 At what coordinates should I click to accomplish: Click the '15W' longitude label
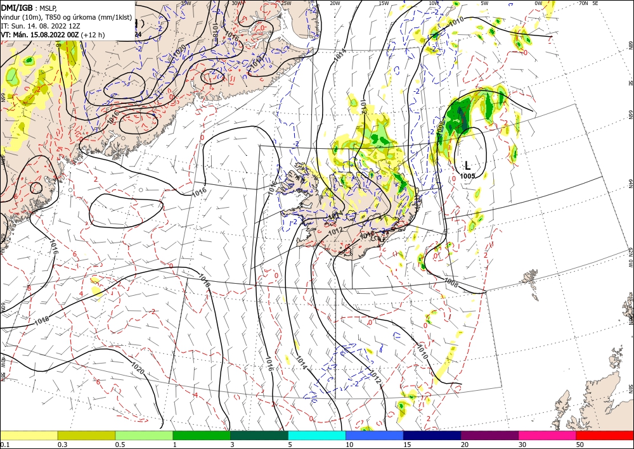(x=384, y=3)
